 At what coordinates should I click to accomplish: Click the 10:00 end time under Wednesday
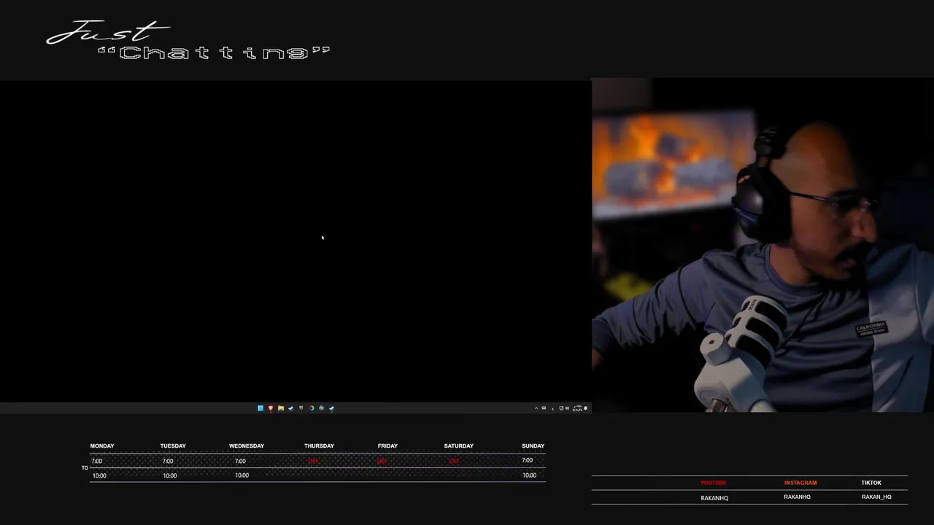(x=242, y=475)
